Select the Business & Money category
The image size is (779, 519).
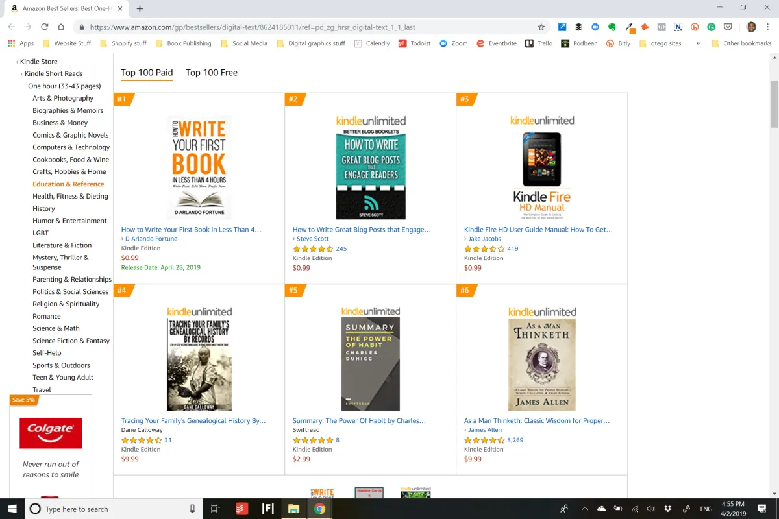coord(60,123)
